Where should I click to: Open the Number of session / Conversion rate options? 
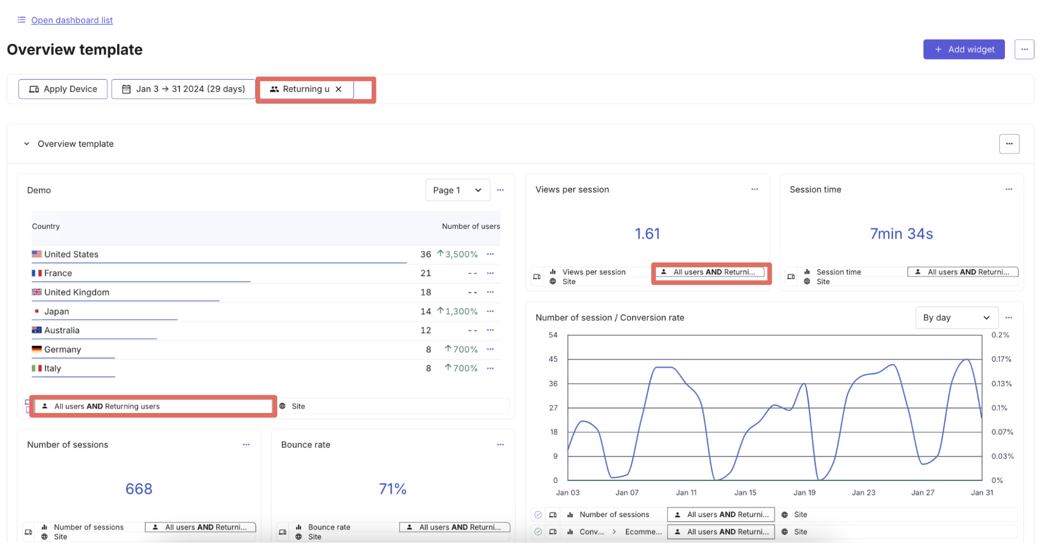pos(1009,318)
